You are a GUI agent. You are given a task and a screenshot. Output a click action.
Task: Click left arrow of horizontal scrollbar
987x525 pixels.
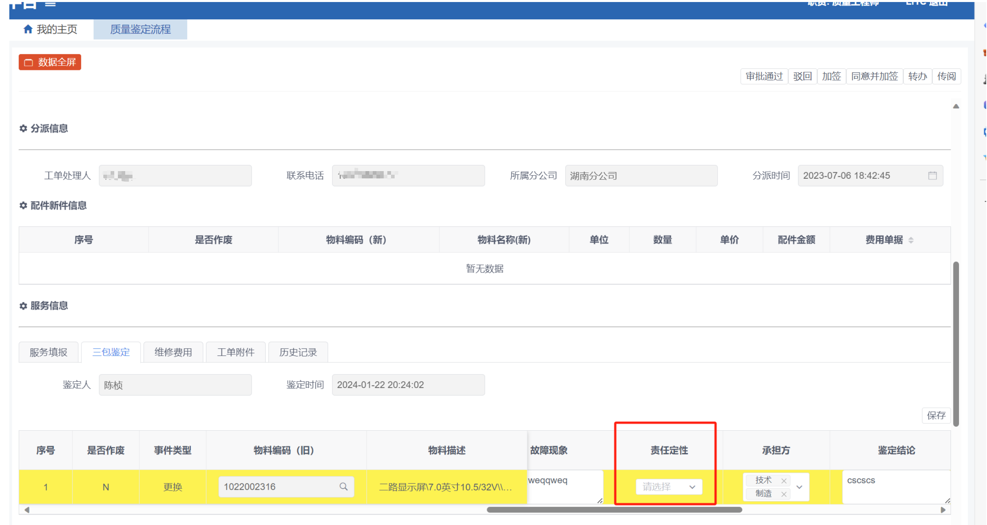(27, 510)
